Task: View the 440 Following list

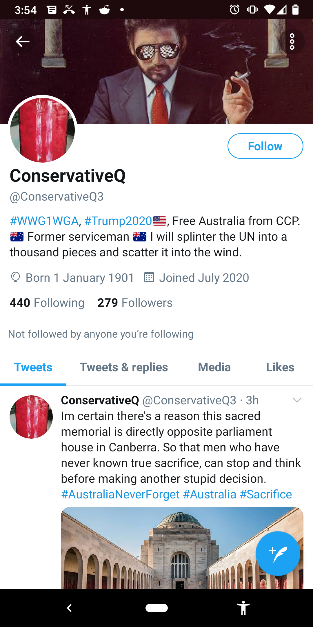Action: tap(47, 303)
